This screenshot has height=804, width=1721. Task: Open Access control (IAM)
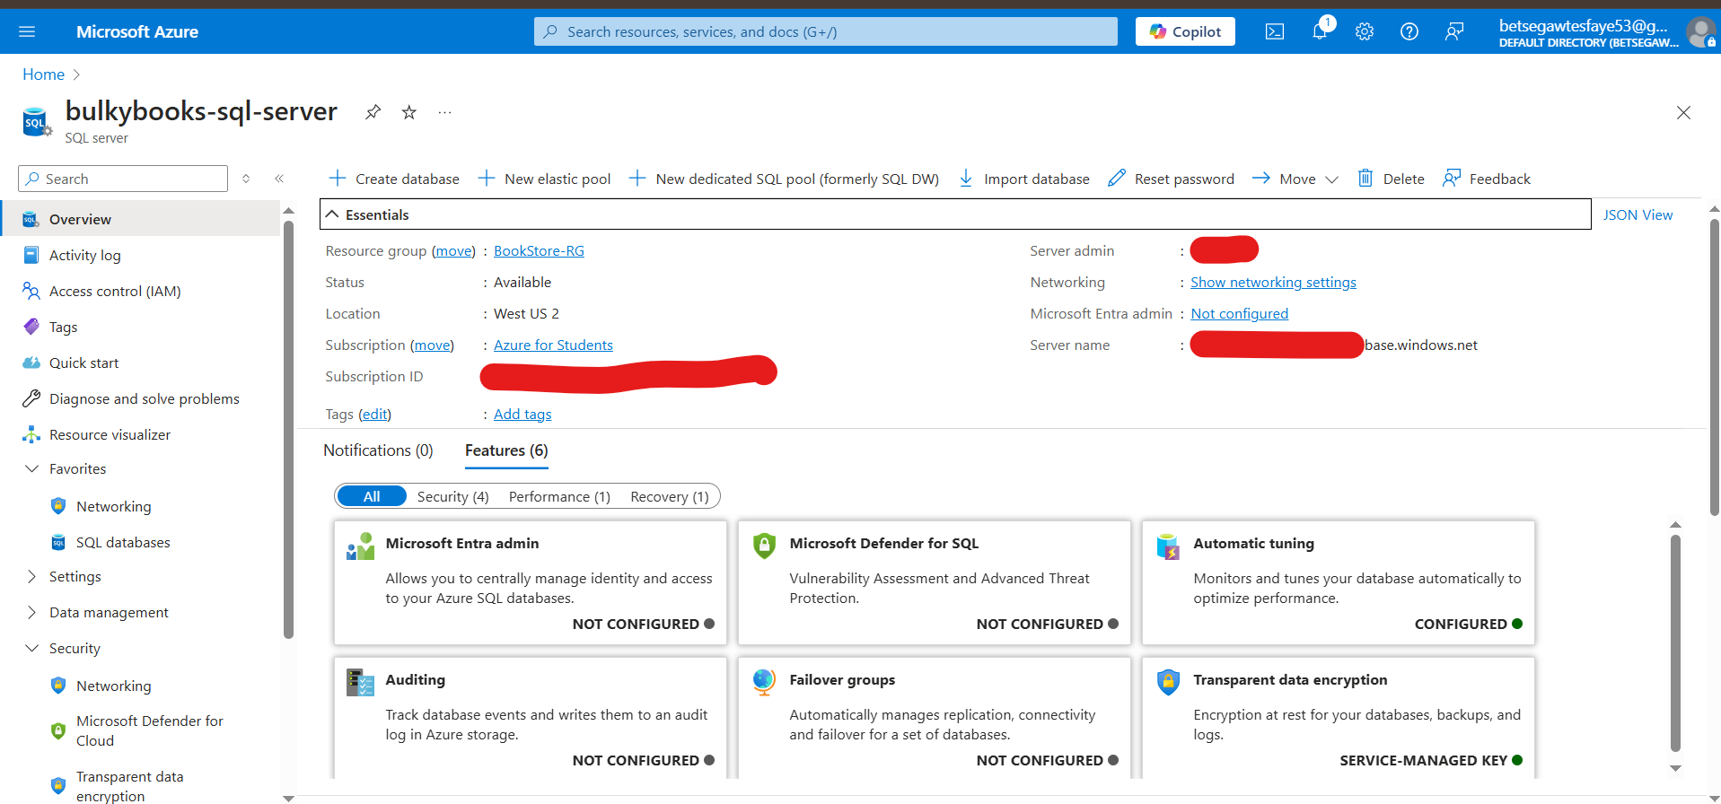(x=115, y=291)
